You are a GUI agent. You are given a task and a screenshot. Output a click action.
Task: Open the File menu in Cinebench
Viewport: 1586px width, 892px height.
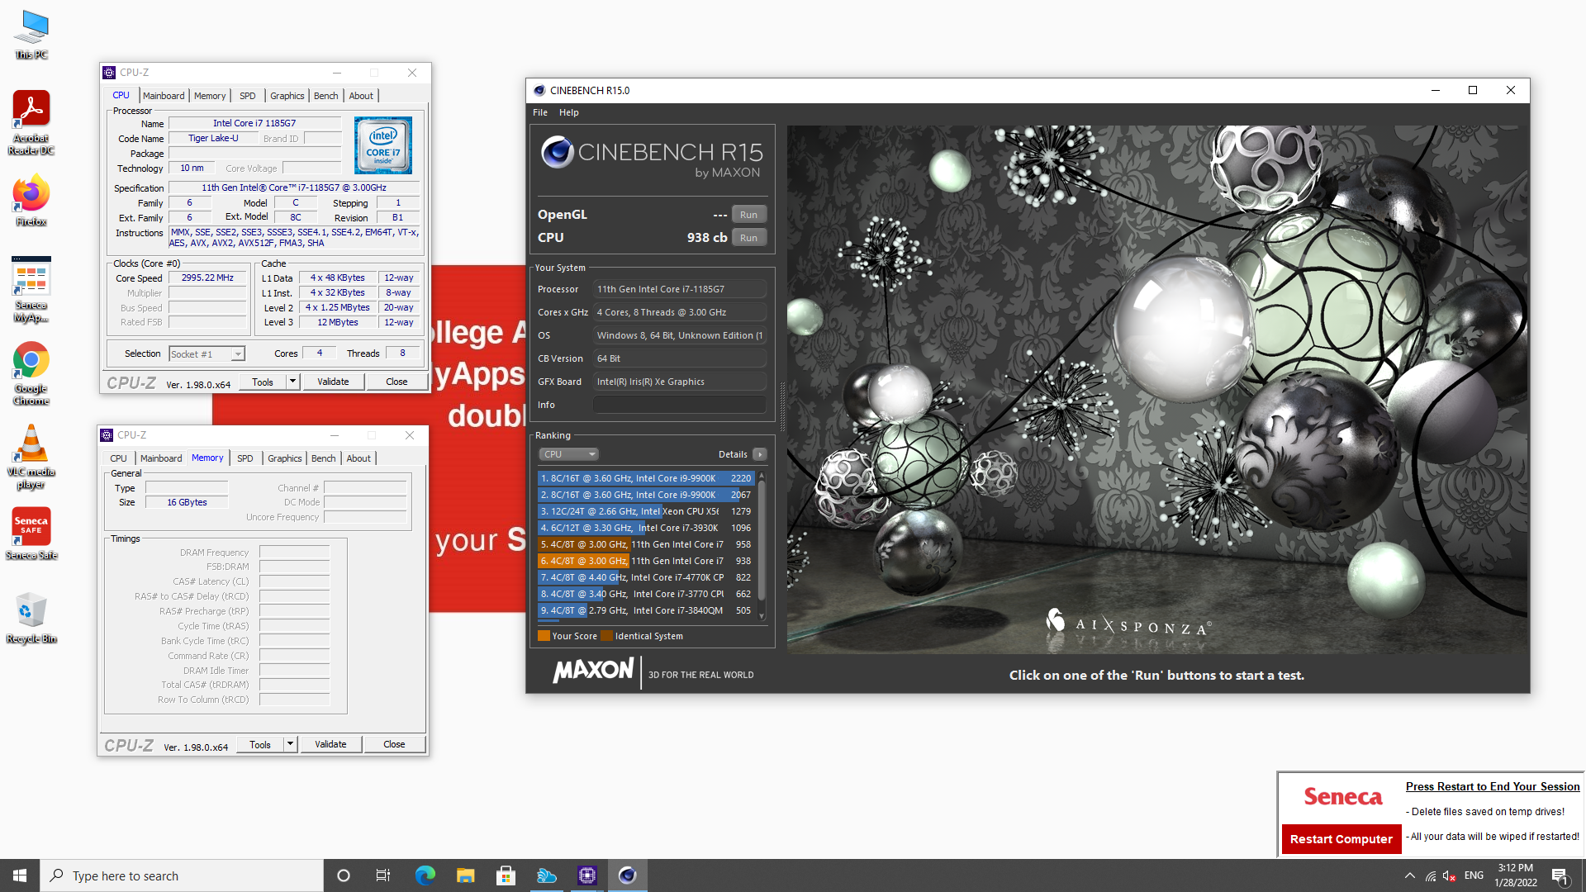coord(540,112)
